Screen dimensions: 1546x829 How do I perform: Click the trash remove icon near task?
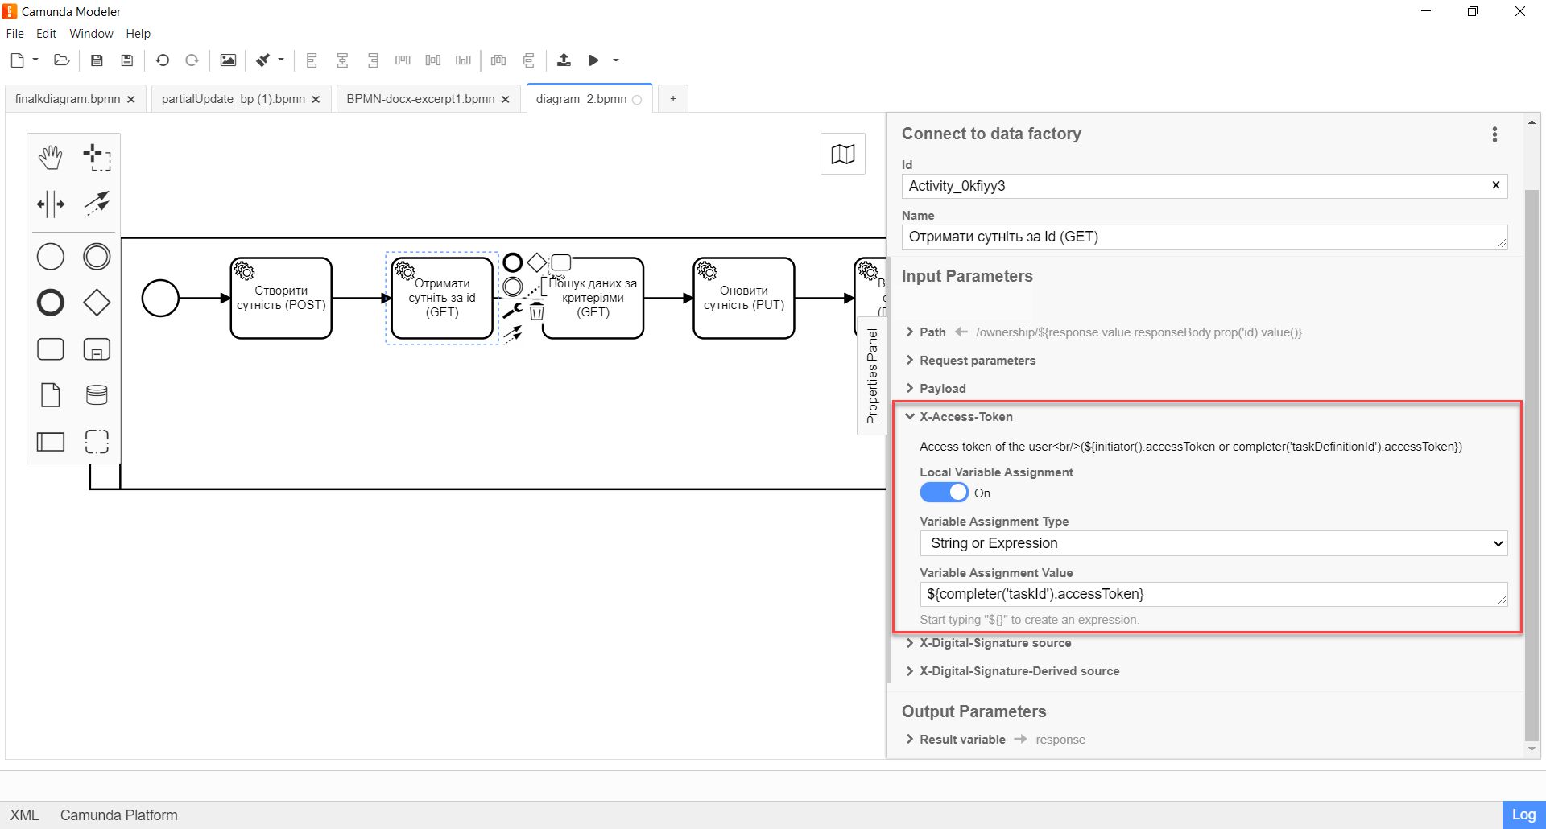tap(537, 311)
